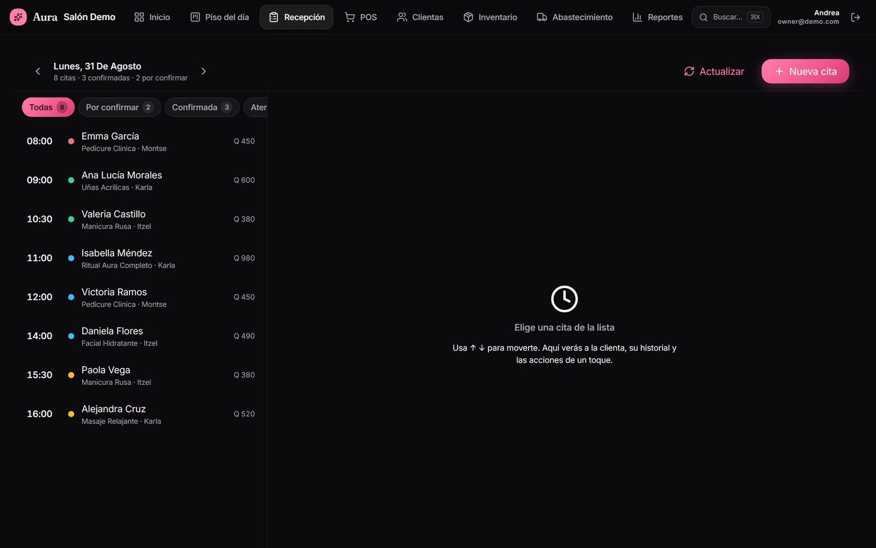Select the Todas filter tab
The width and height of the screenshot is (876, 548).
pyautogui.click(x=48, y=107)
